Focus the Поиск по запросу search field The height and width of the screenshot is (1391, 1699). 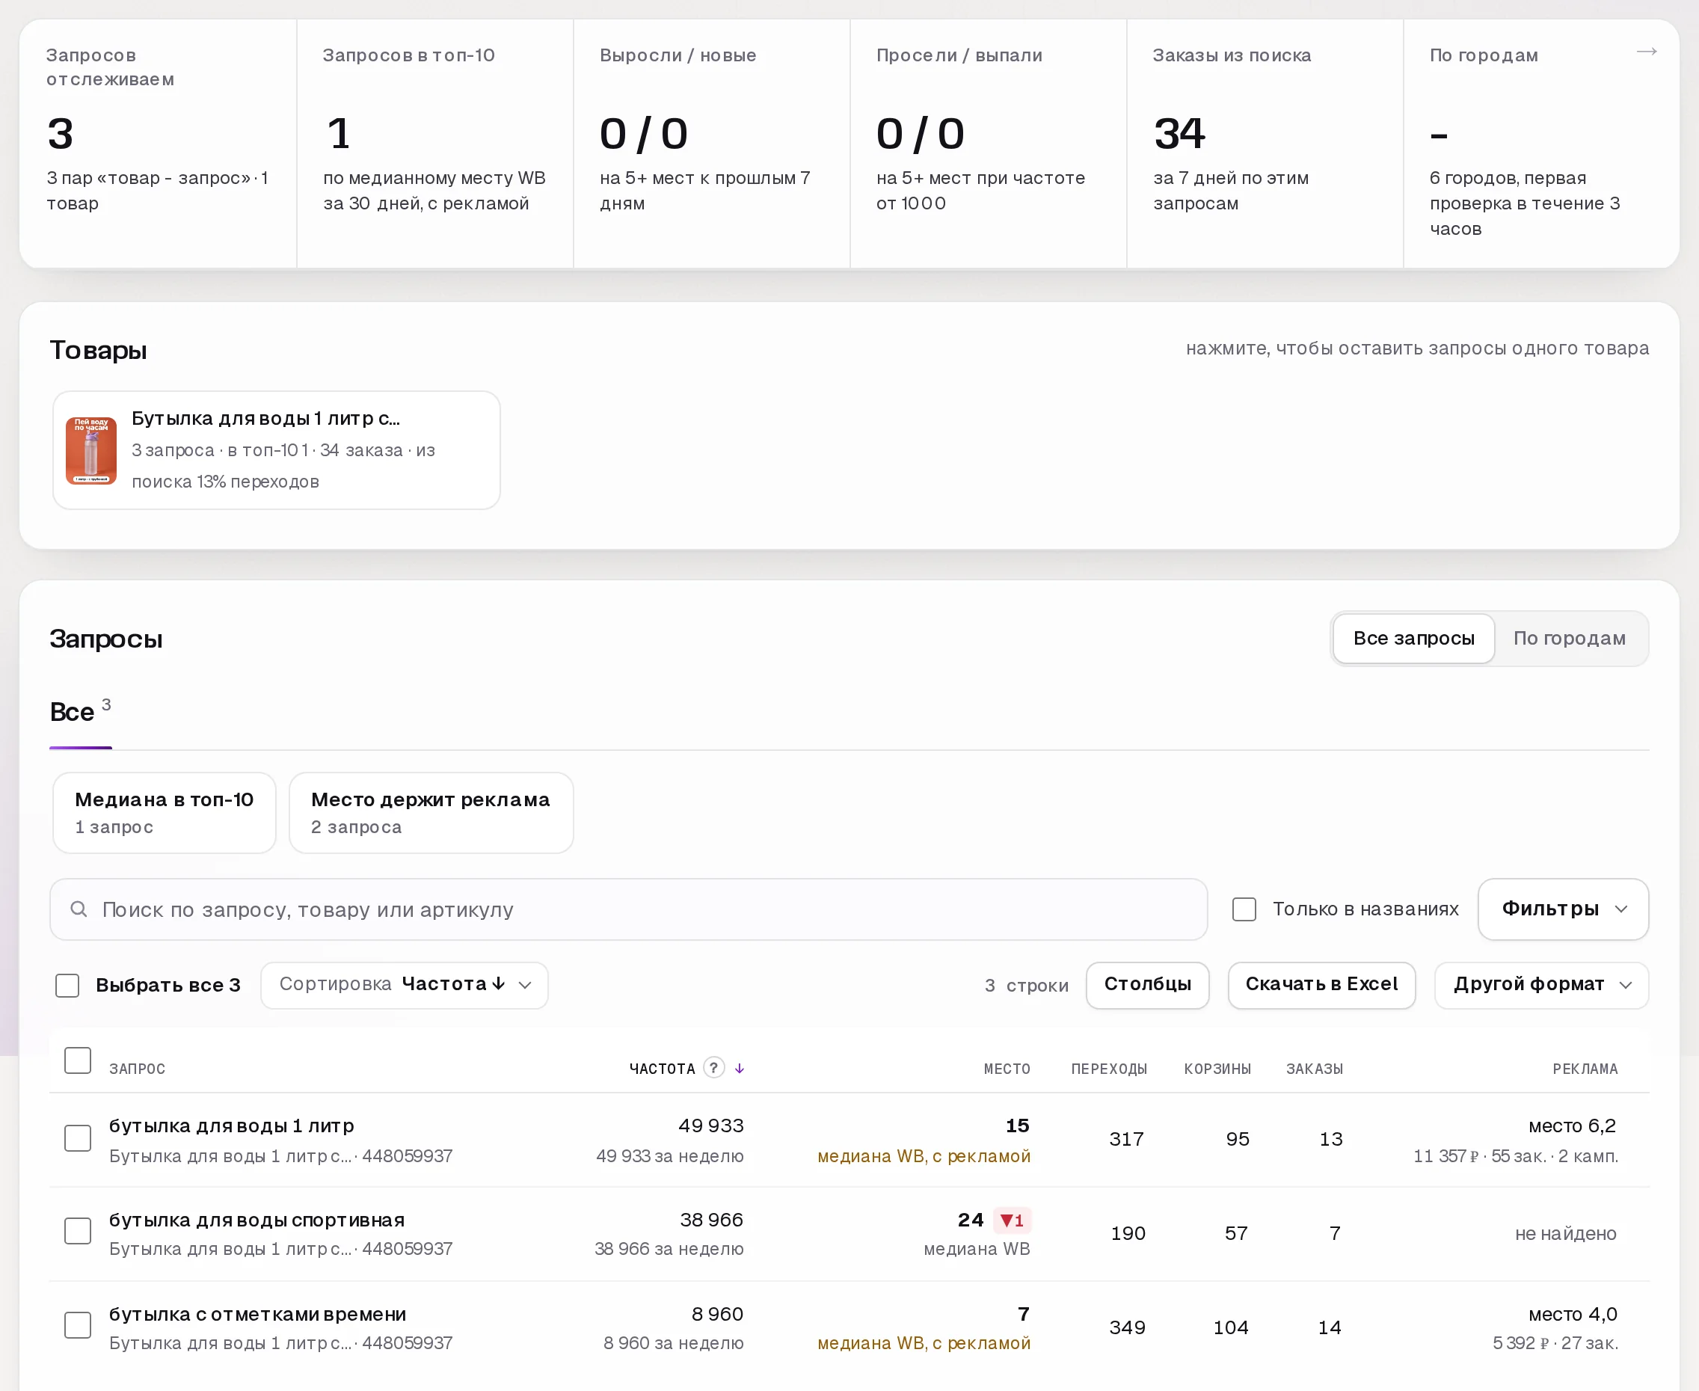pyautogui.click(x=628, y=909)
